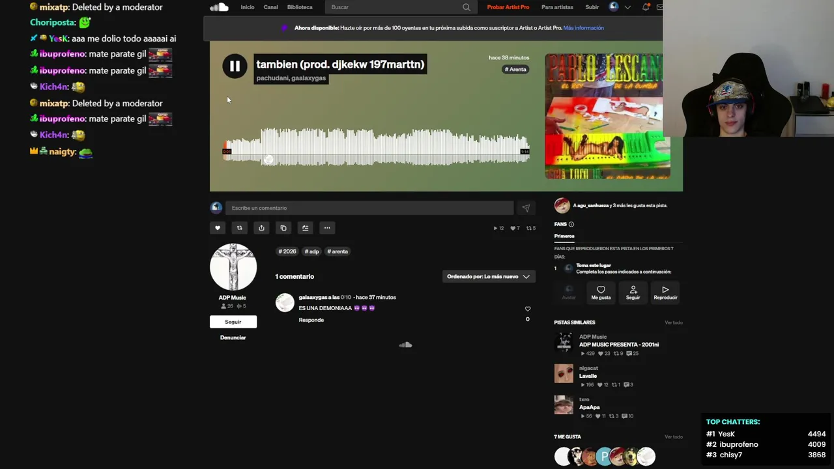Open 'Para artistas' in the top bar
The width and height of the screenshot is (834, 469).
click(x=557, y=7)
